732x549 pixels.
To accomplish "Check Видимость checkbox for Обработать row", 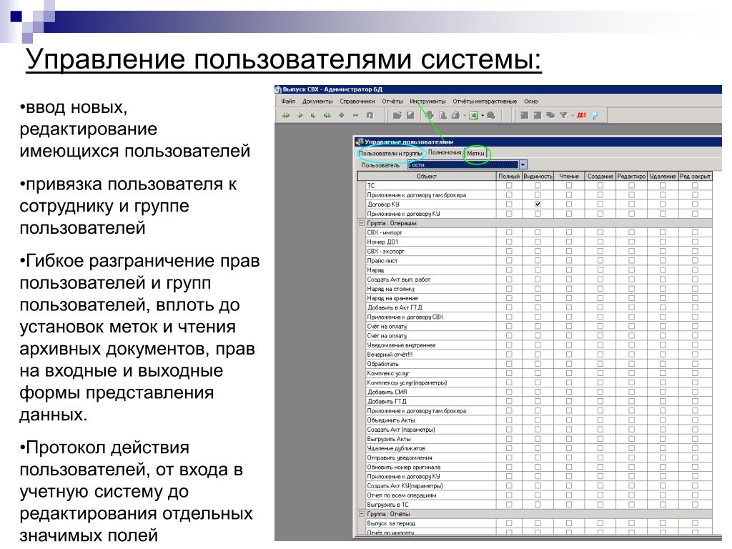I will tap(538, 364).
